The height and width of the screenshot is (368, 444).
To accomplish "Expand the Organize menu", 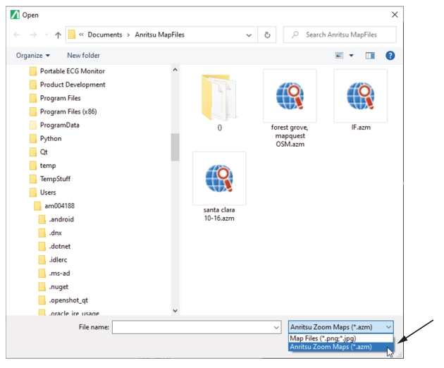I will coord(33,56).
